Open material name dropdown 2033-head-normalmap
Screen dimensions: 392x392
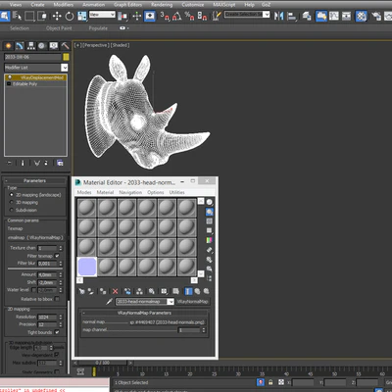click(171, 302)
